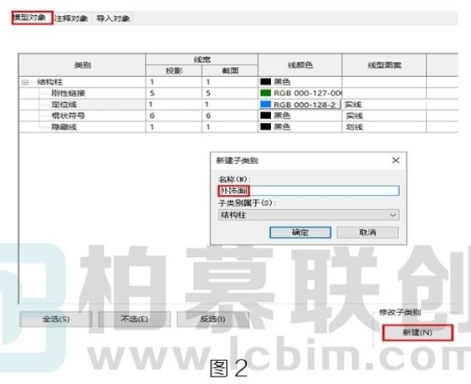Click the black color swatch for 隐藏线
This screenshot has height=384, width=471.
[265, 127]
